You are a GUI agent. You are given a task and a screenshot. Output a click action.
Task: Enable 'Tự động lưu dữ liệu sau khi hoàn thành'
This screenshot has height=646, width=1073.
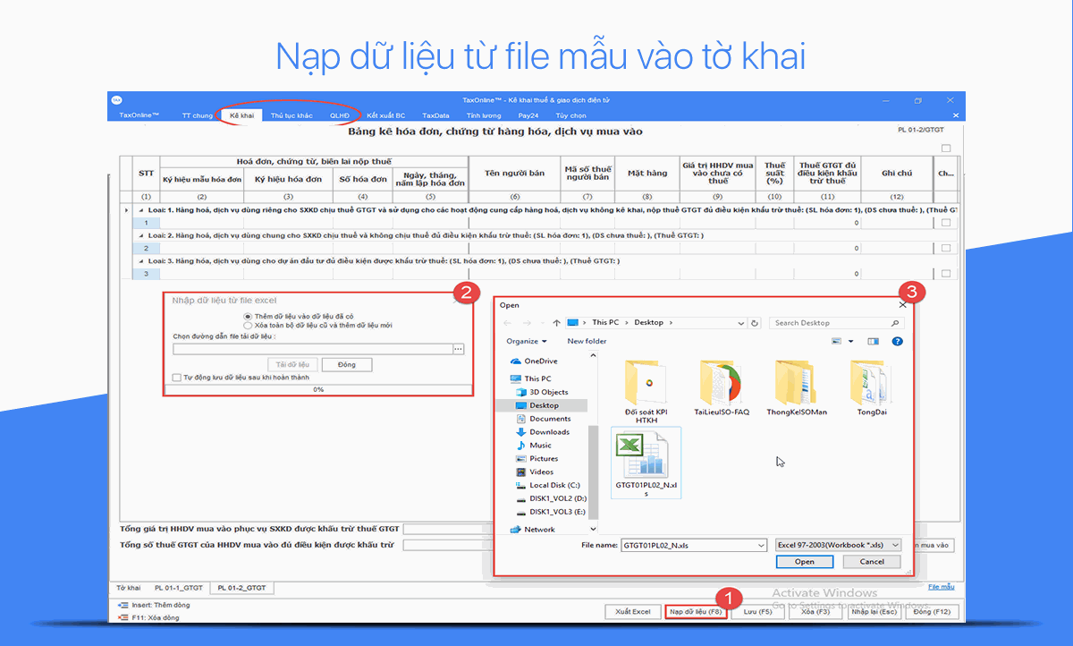tap(177, 378)
